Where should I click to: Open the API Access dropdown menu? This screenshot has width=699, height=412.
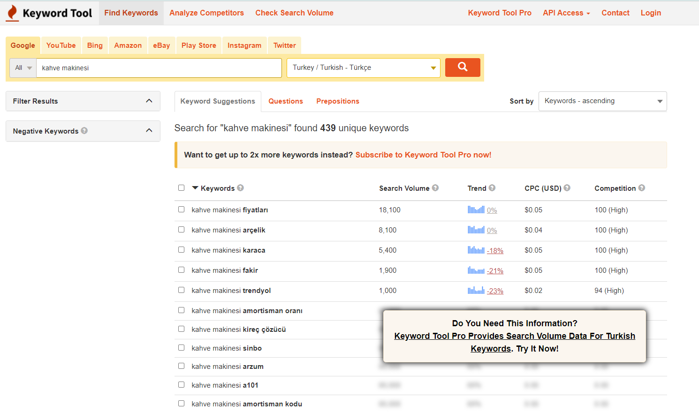(566, 13)
